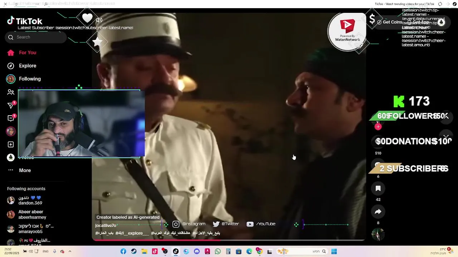
Task: Open Steam from the taskbar
Action: [134, 252]
